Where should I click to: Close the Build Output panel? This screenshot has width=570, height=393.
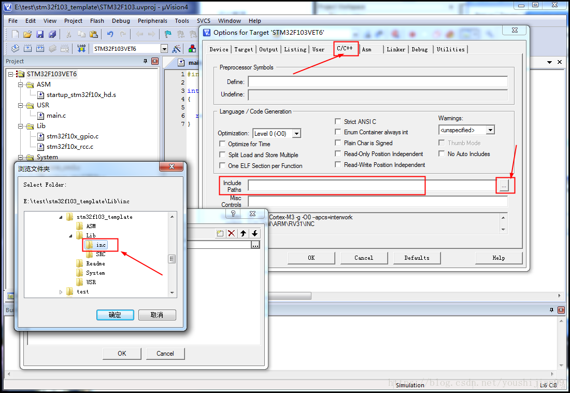coord(561,310)
